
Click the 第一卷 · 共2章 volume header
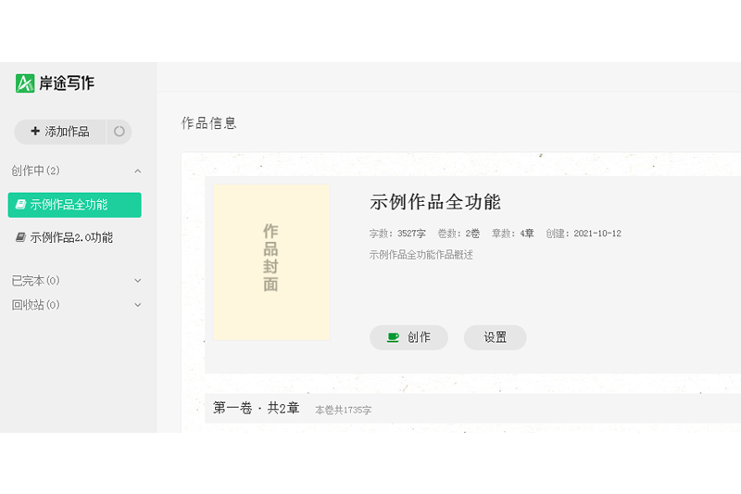click(257, 408)
